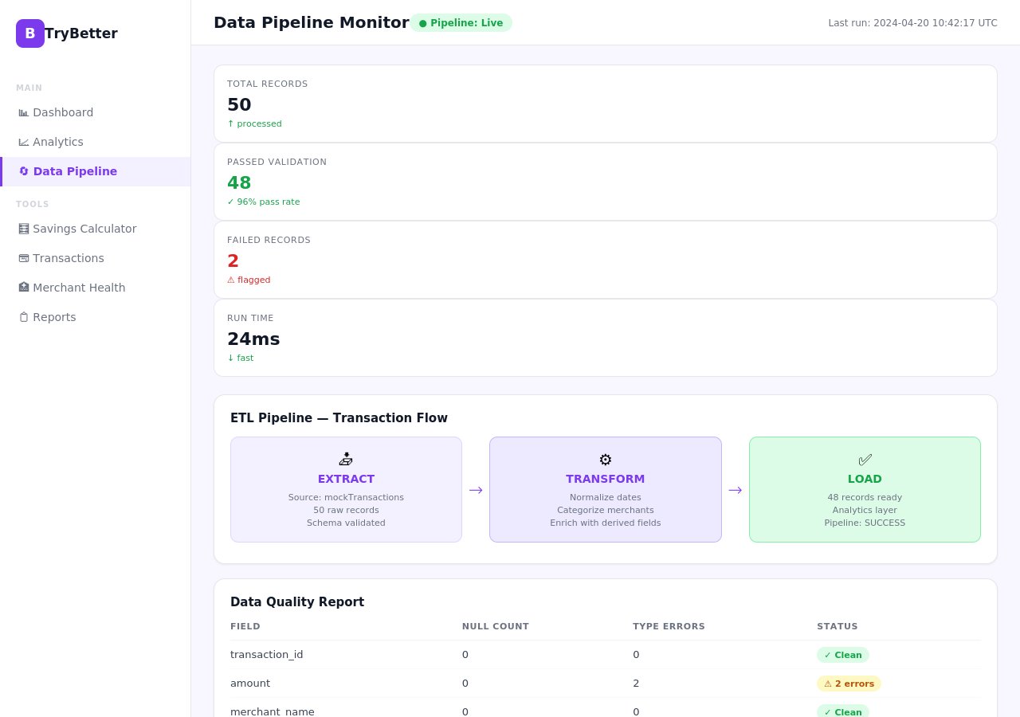
Task: Select the Failed Records card
Action: (606, 260)
